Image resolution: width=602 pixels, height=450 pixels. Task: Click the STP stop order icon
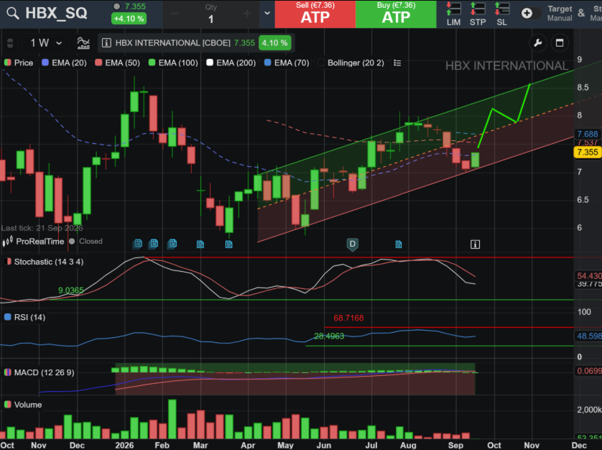478,14
